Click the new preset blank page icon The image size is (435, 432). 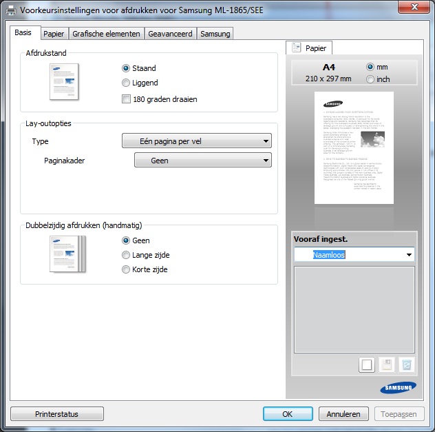click(x=367, y=365)
